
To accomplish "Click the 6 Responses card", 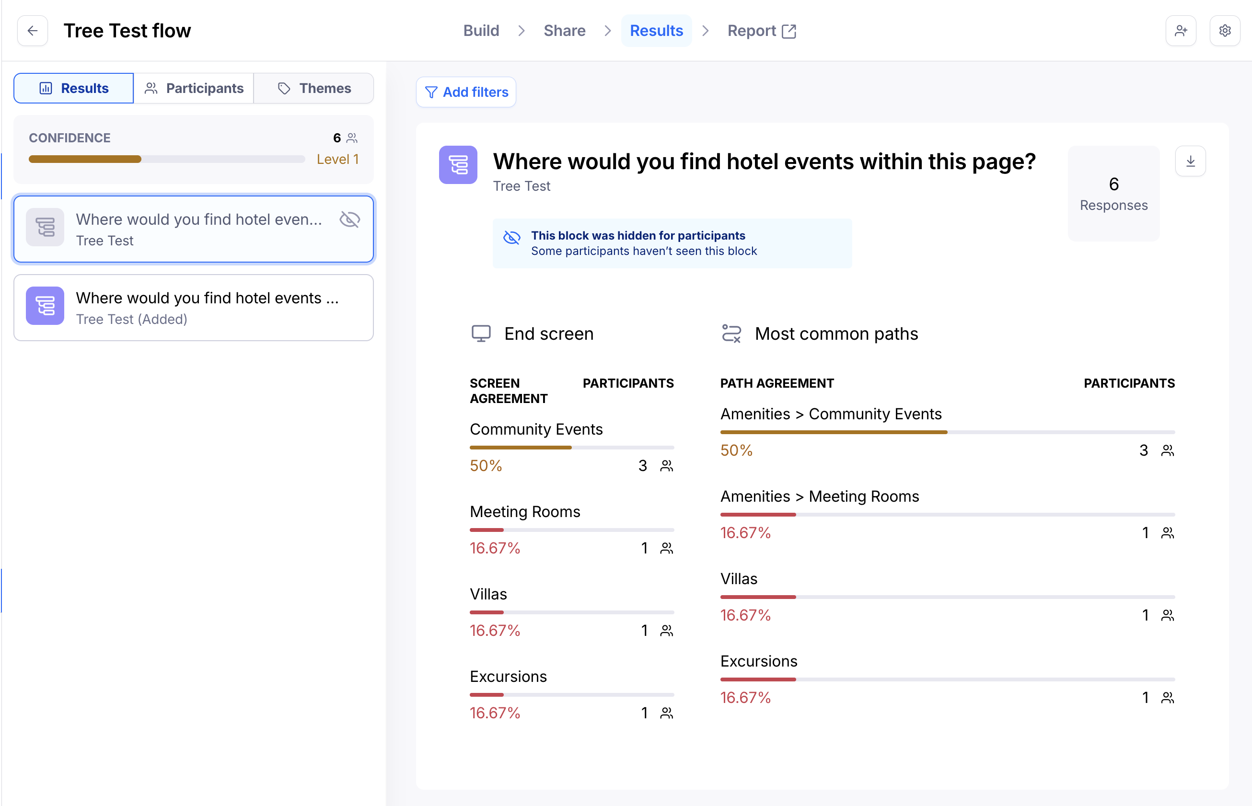I will pos(1113,194).
